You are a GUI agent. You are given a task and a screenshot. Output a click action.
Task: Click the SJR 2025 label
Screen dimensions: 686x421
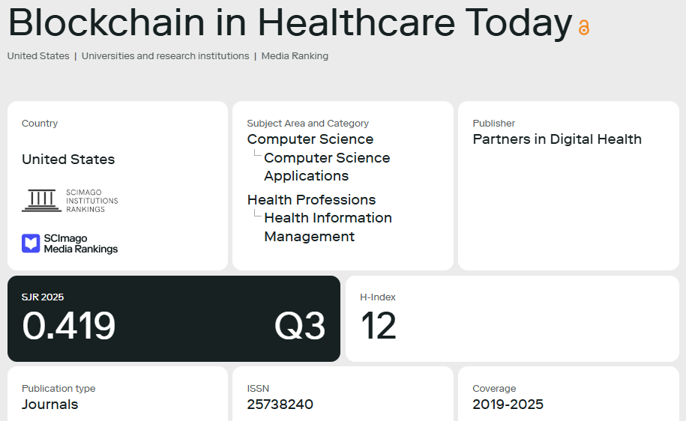(x=43, y=297)
